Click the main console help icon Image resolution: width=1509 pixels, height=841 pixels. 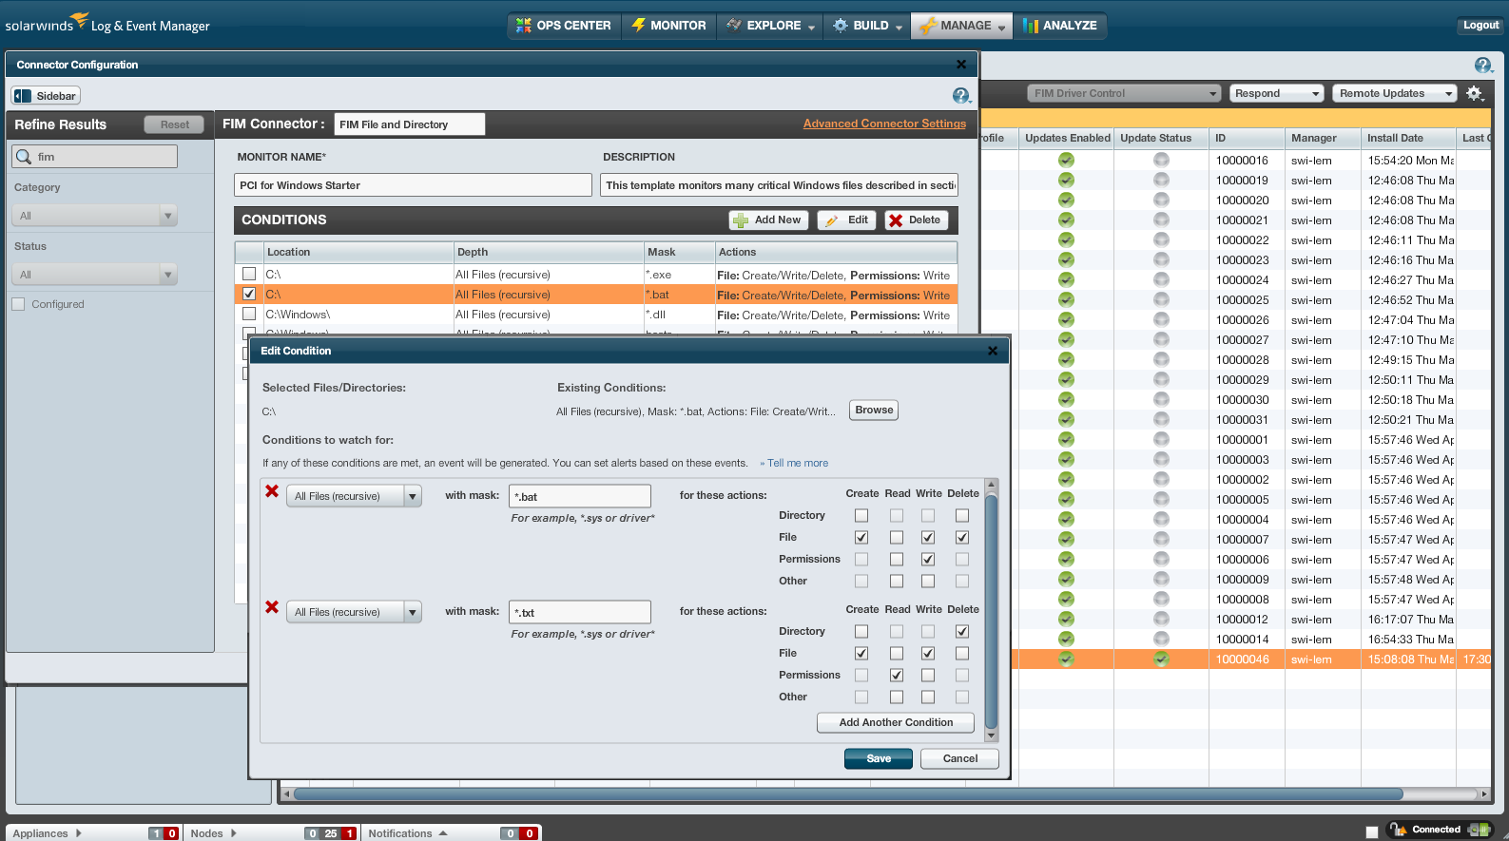pos(1483,65)
